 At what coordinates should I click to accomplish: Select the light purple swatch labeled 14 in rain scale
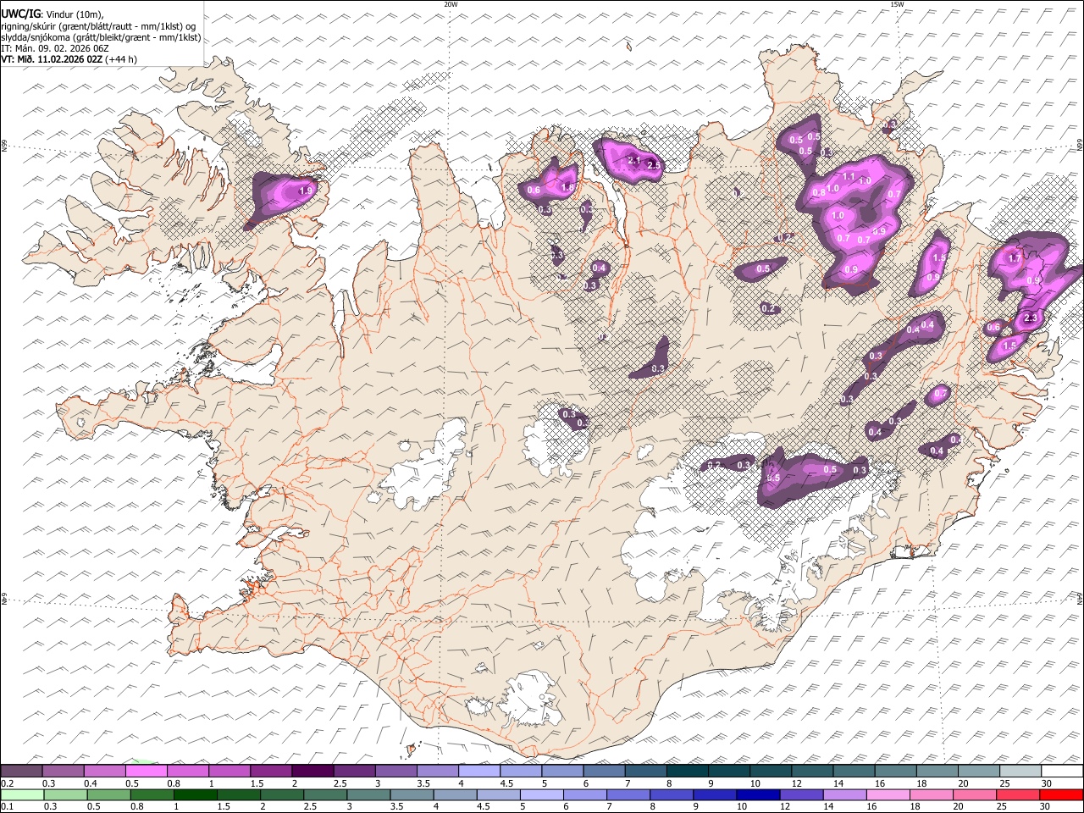point(843,794)
